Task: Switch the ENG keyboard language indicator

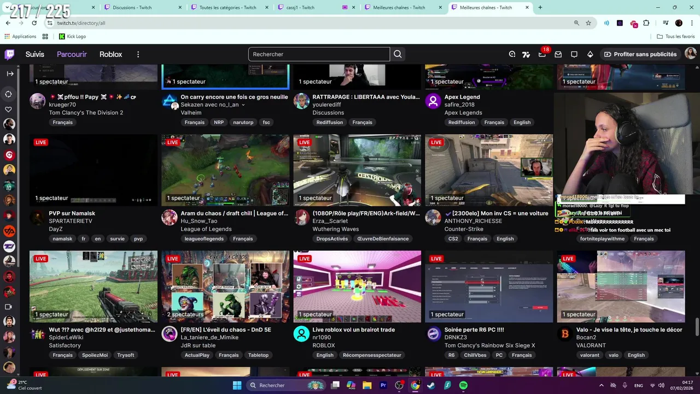Action: (638, 385)
